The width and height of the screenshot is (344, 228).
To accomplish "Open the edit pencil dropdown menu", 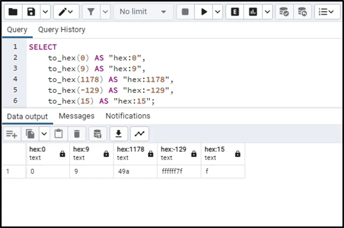I will point(66,12).
